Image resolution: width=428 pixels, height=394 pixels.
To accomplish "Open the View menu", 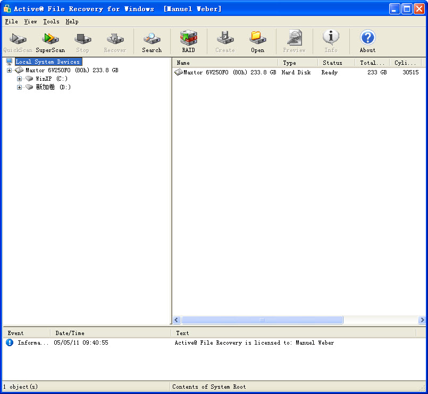I will coord(30,22).
